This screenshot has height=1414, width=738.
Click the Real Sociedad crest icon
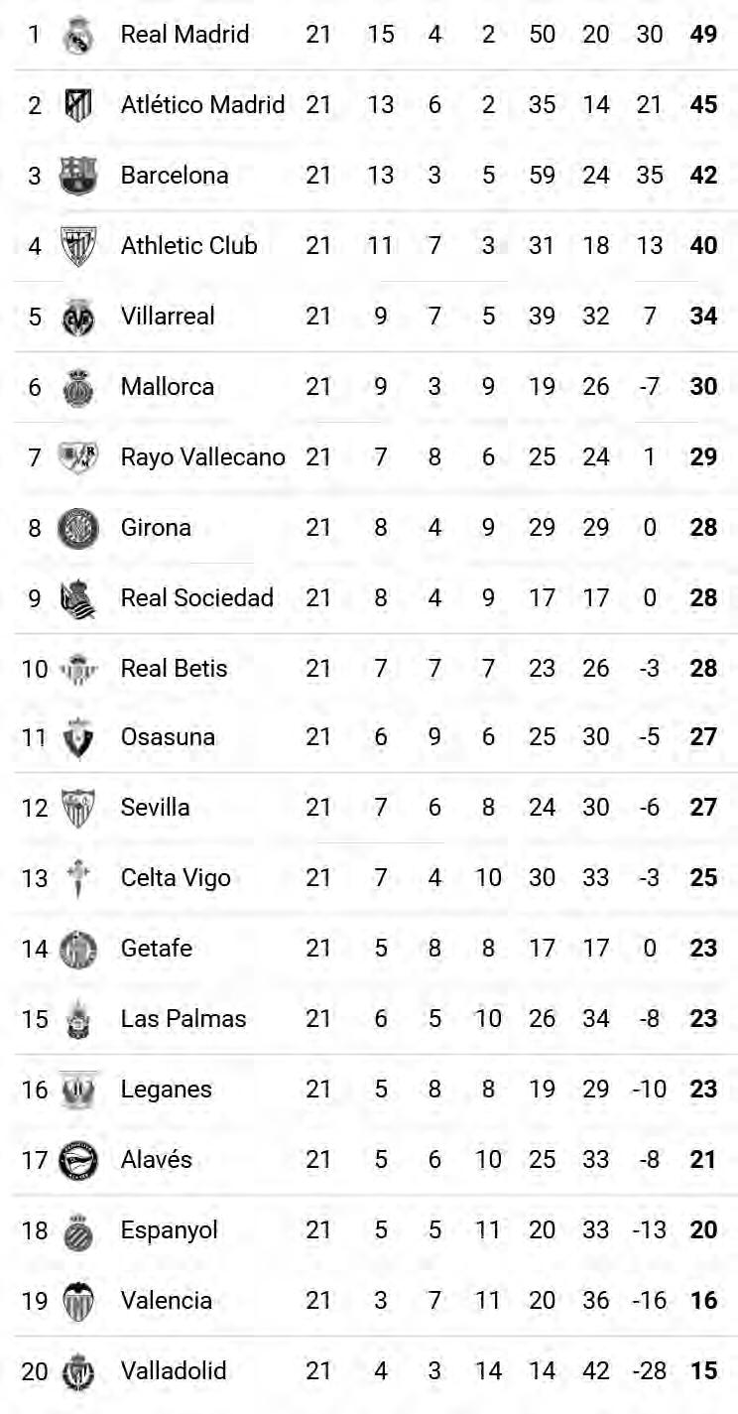pos(77,598)
